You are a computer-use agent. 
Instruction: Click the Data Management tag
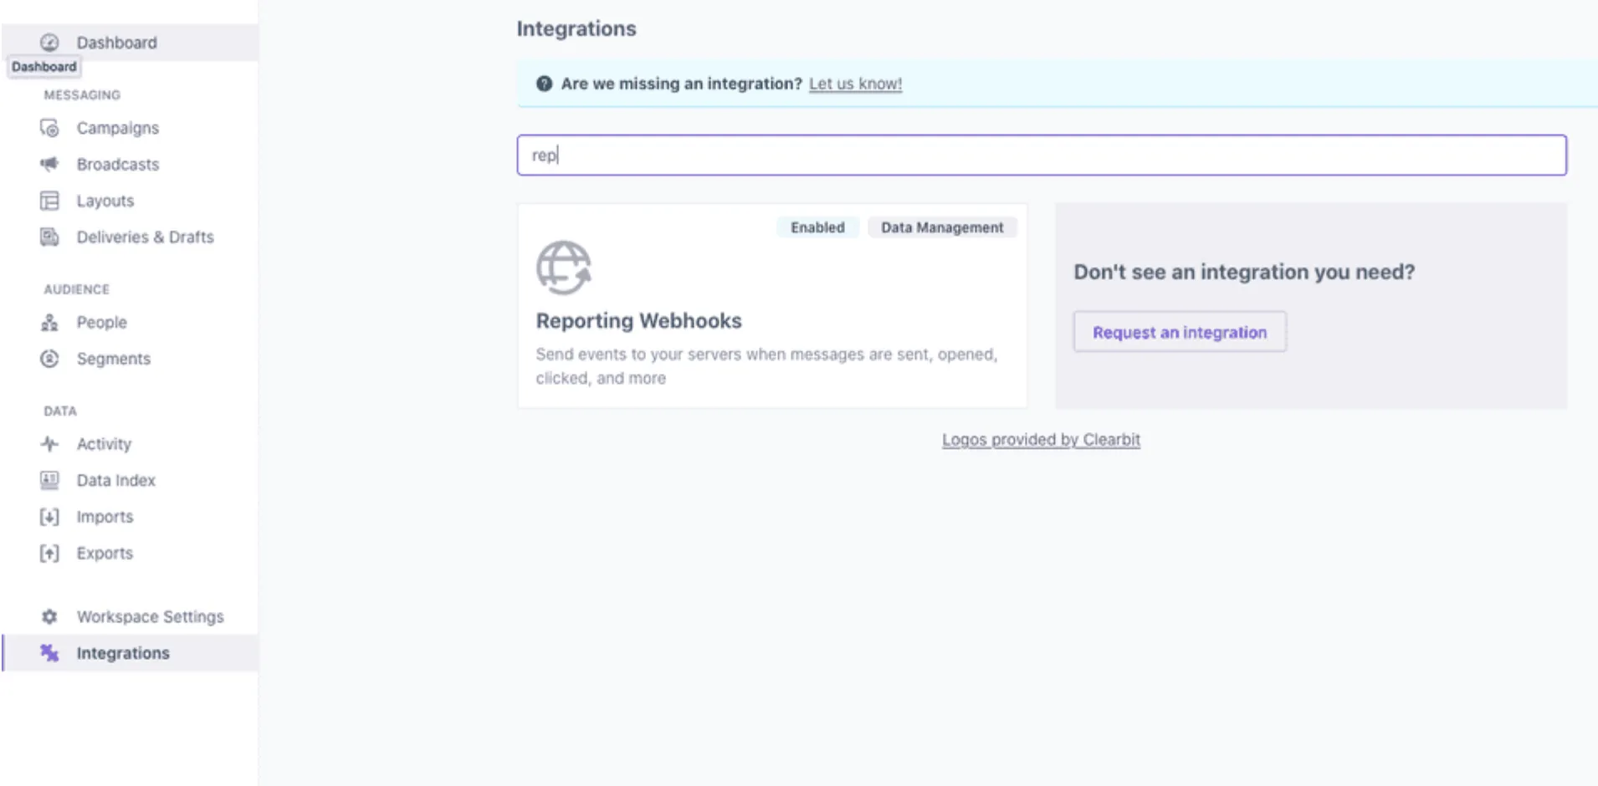pyautogui.click(x=942, y=227)
